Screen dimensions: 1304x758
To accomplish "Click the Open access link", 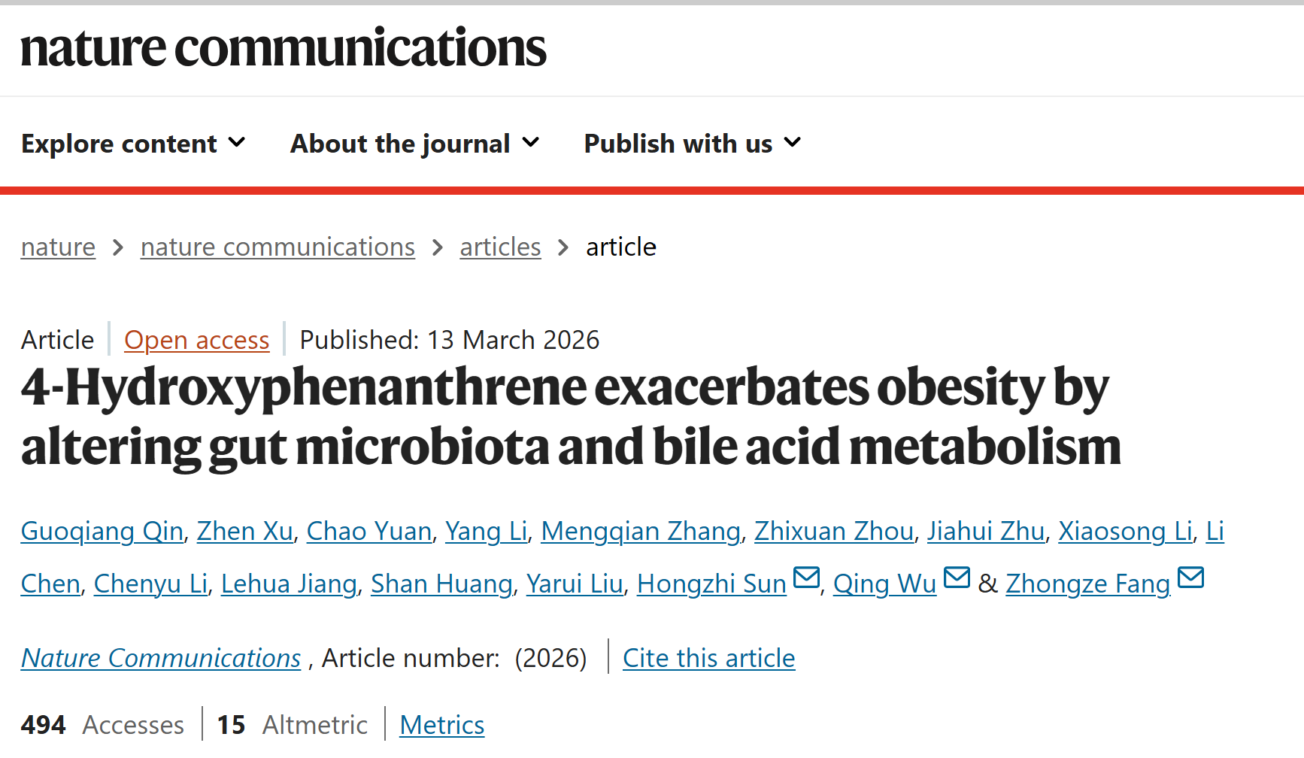I will click(196, 340).
